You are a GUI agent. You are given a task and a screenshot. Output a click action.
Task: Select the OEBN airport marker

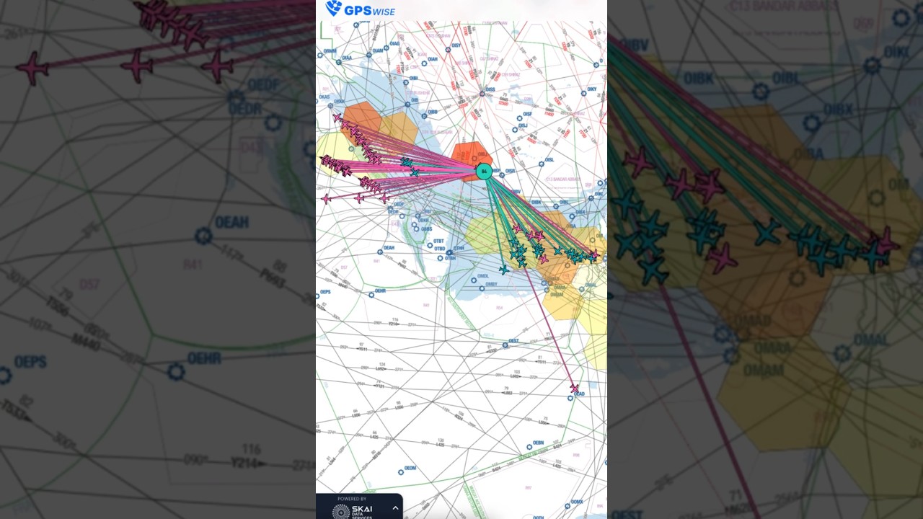pyautogui.click(x=529, y=447)
